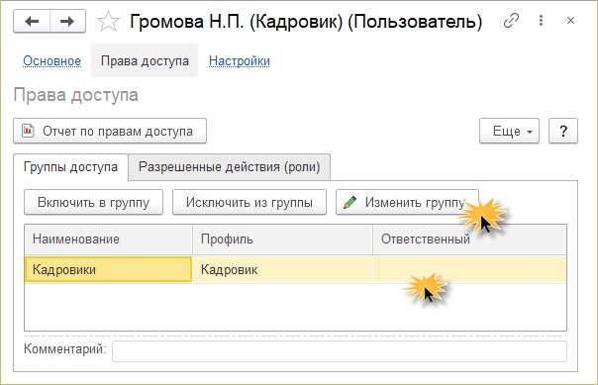Screen dimensions: 598x385
Task: Open Отчет по правам доступа report
Action: [x=110, y=131]
